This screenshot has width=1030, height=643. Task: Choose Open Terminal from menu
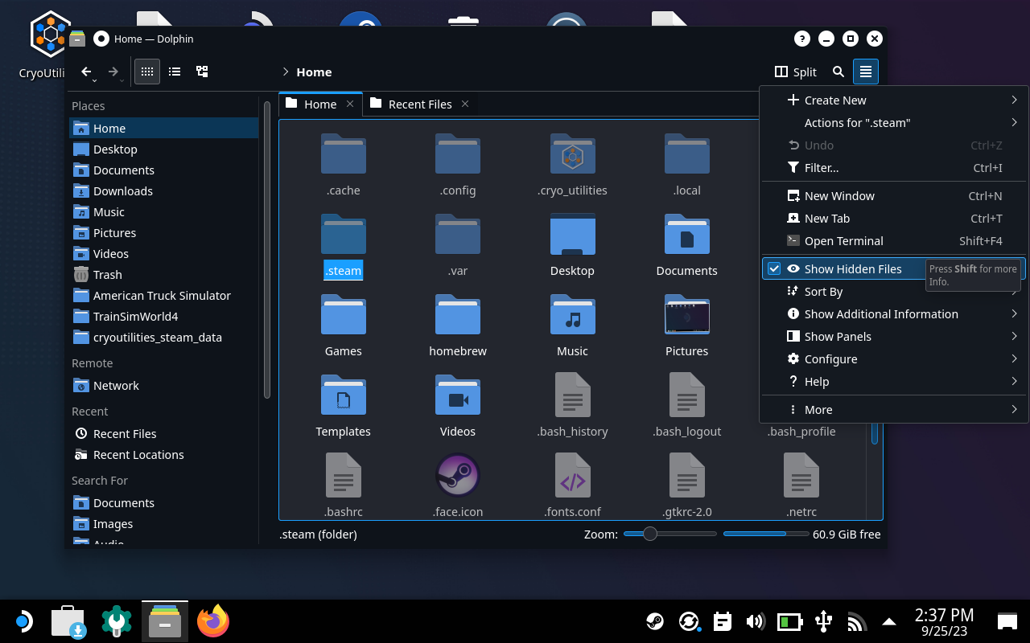[843, 241]
